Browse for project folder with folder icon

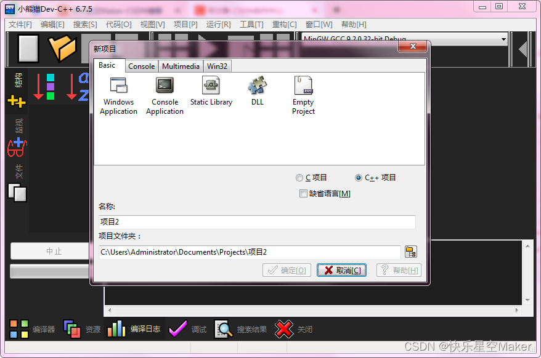click(410, 252)
